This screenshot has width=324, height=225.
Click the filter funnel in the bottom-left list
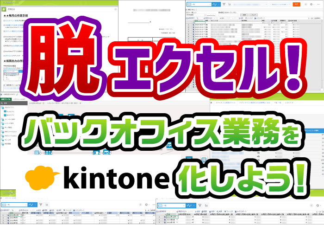click(41, 205)
